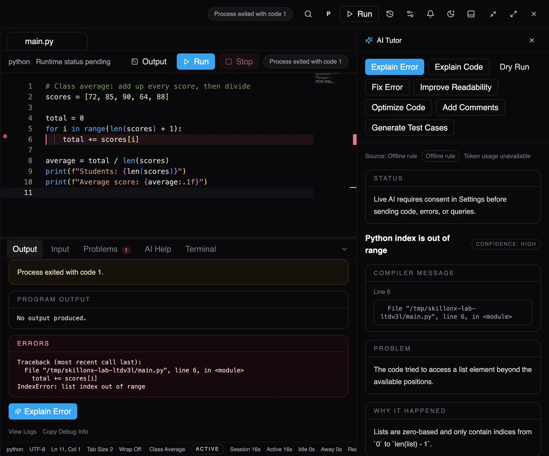The width and height of the screenshot is (549, 456).
Task: Open the Terminal tab
Action: click(x=201, y=249)
